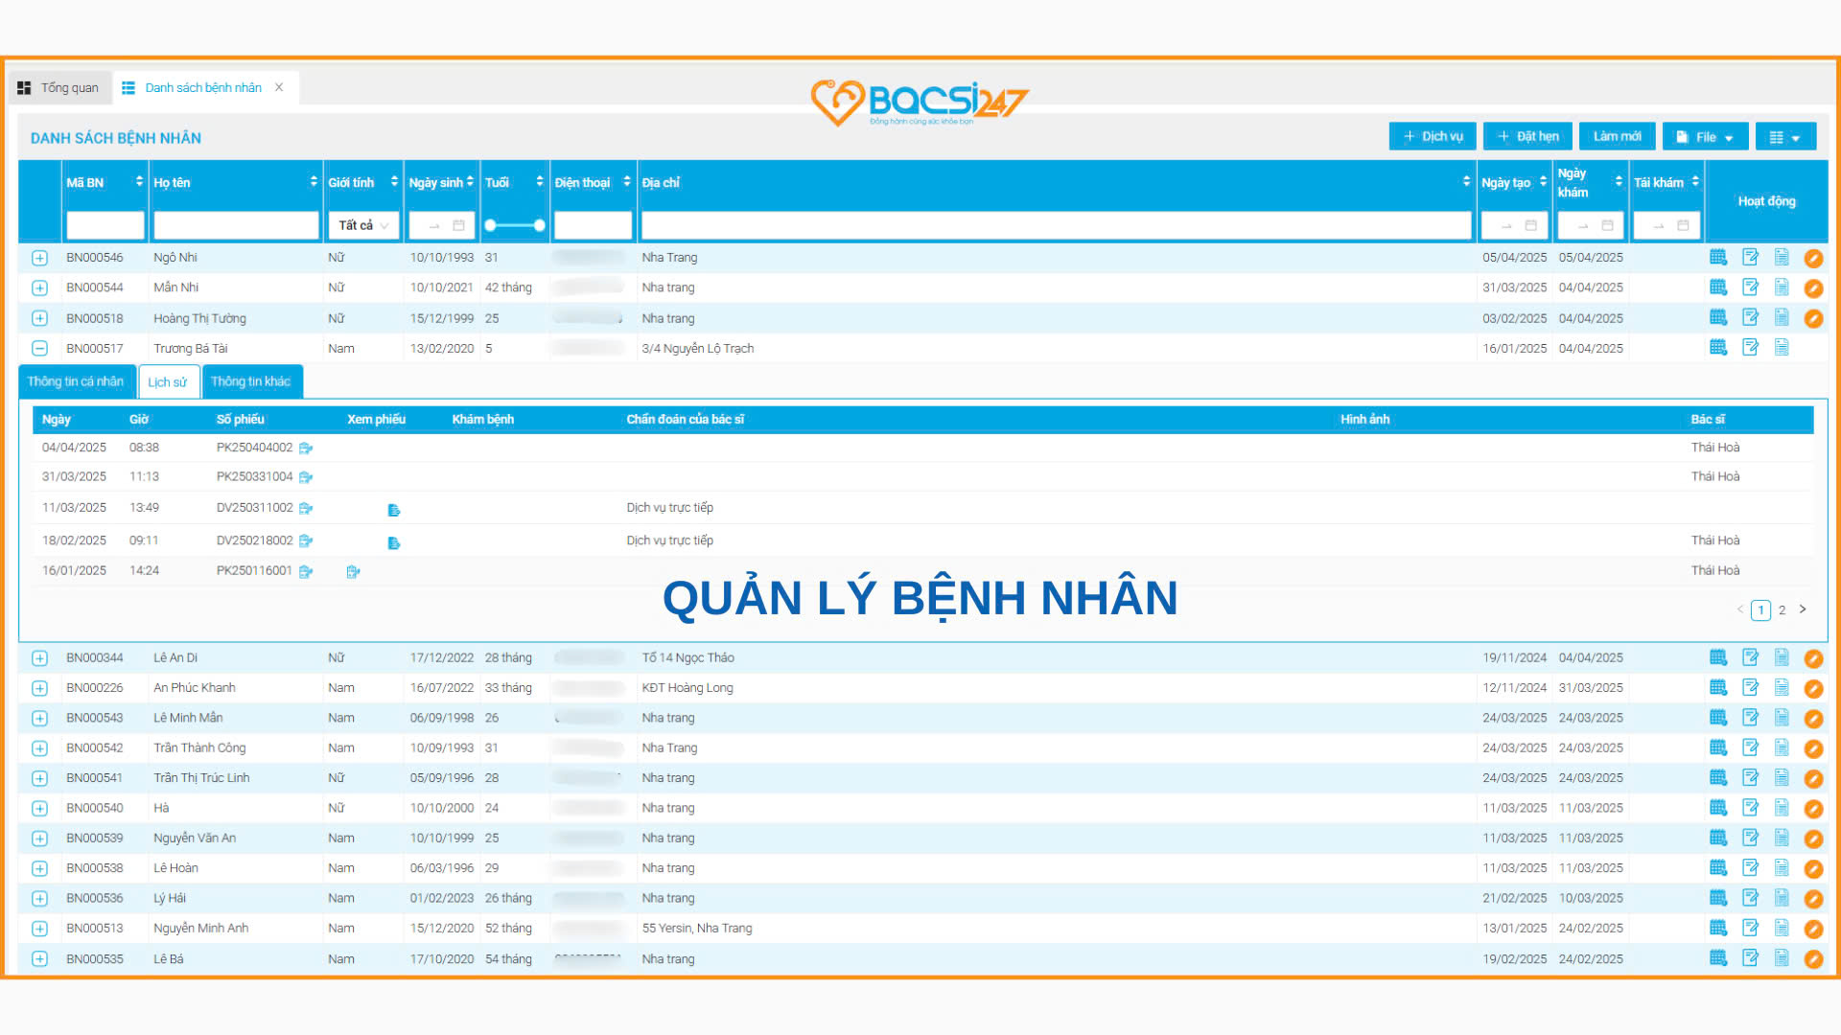Open the Ngày tạo date range filter
This screenshot has width=1841, height=1035.
coord(1515,225)
